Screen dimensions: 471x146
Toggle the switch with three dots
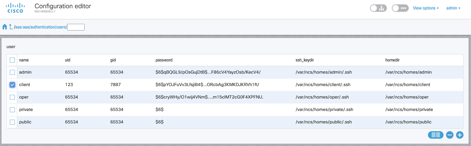400,8
